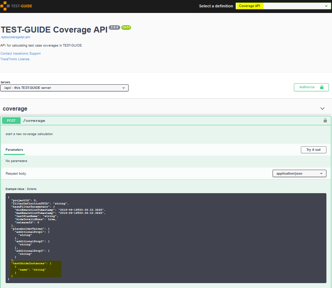This screenshot has height=288, width=332.
Task: Open the /specs/coverageApi.yaml link
Action: (x=15, y=37)
